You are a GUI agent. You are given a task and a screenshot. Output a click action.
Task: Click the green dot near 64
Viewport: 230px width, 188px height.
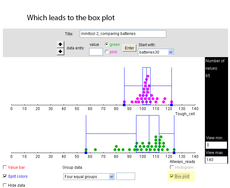pos(95,150)
